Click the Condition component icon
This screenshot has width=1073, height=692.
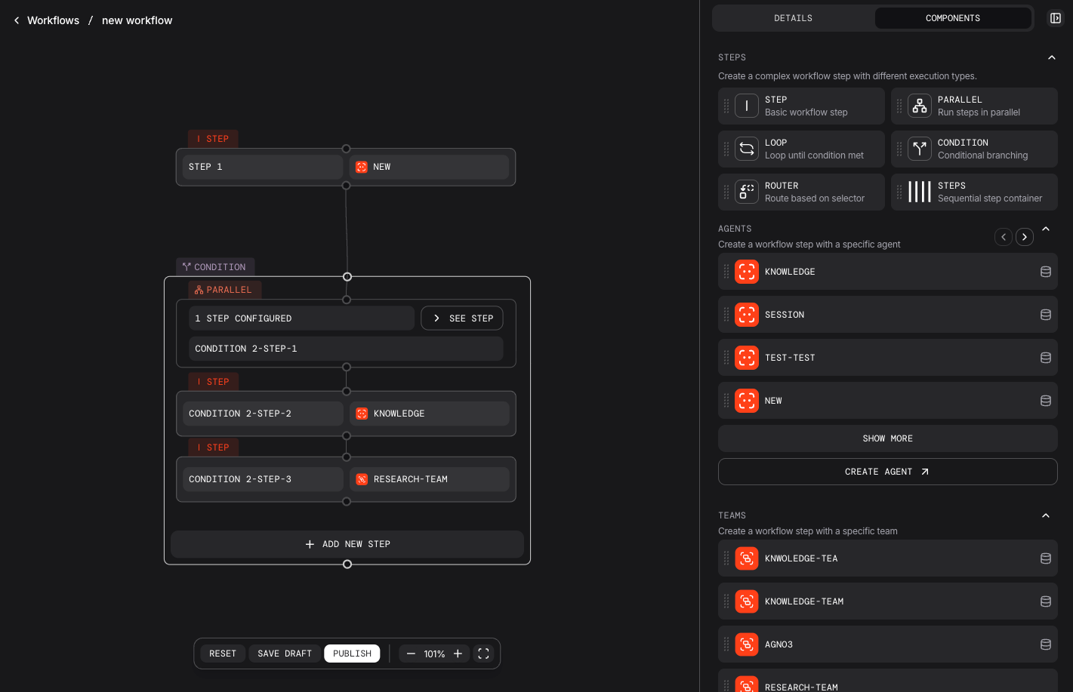tap(920, 149)
